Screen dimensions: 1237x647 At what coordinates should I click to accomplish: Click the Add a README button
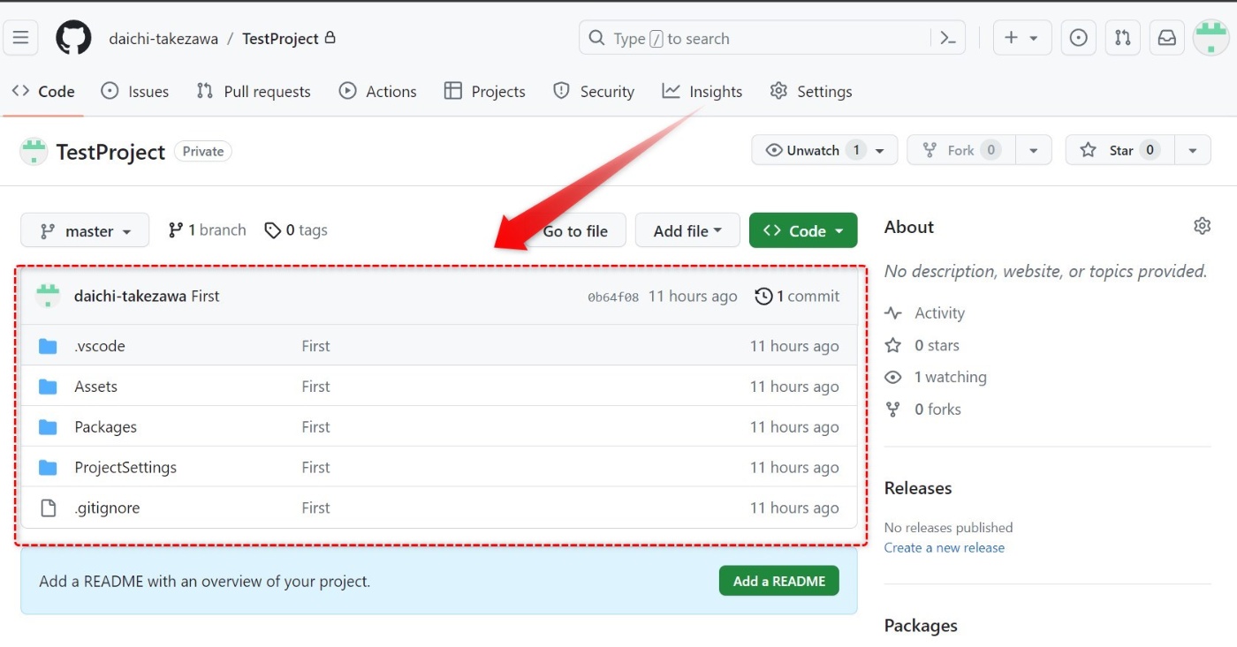(x=779, y=581)
